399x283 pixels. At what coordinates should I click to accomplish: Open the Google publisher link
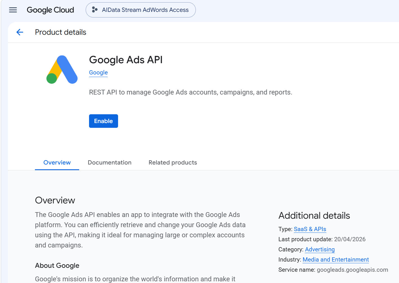(98, 73)
